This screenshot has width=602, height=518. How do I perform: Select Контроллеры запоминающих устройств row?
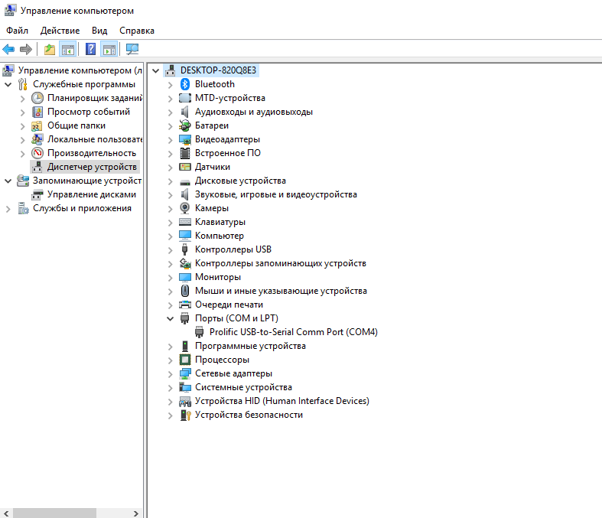click(x=281, y=263)
